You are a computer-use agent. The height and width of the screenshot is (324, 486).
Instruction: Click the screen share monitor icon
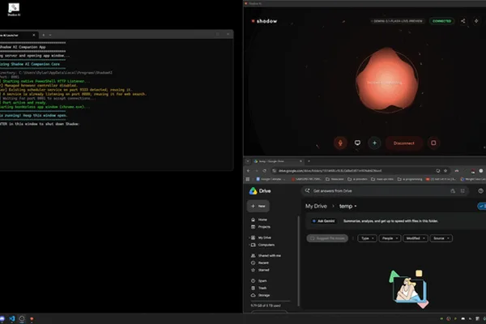point(357,143)
